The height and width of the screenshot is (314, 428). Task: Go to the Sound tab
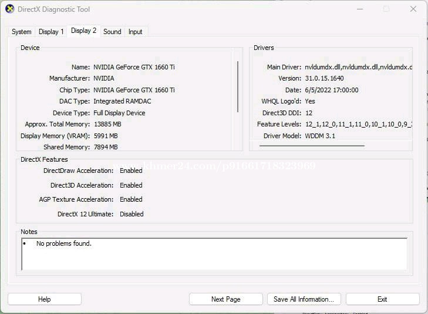[112, 32]
